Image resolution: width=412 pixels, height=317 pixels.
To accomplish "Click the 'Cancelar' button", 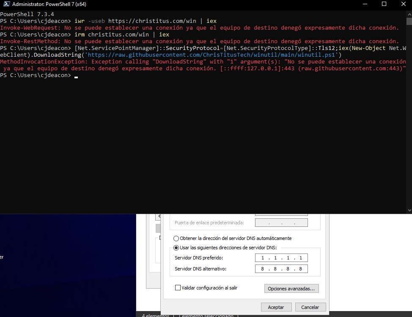I will tap(310, 307).
